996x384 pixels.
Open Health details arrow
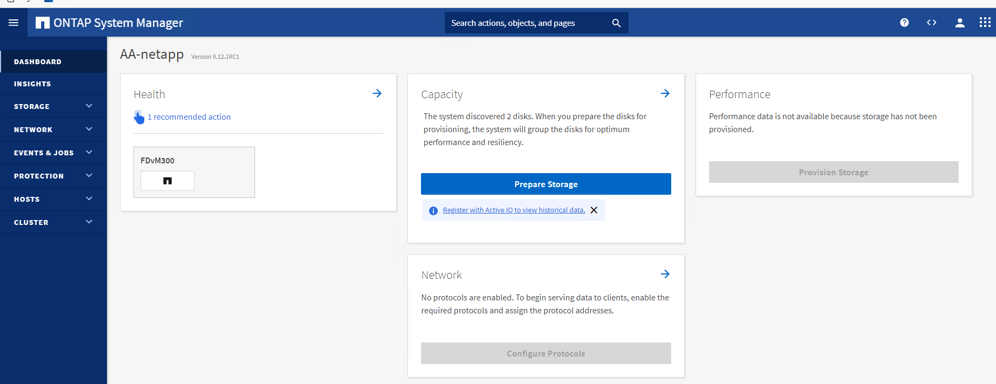point(377,94)
